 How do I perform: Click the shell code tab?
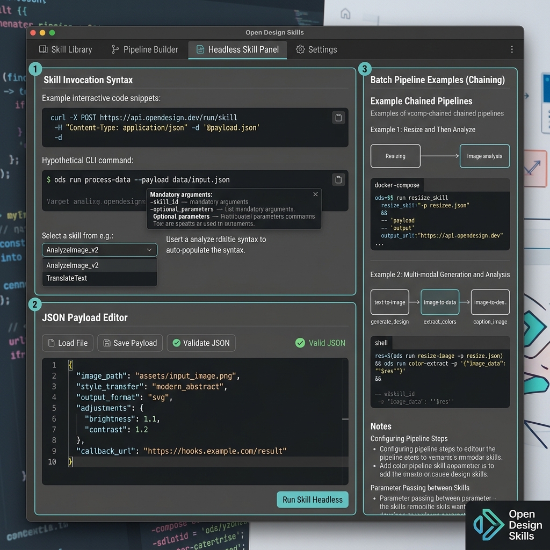pyautogui.click(x=381, y=343)
